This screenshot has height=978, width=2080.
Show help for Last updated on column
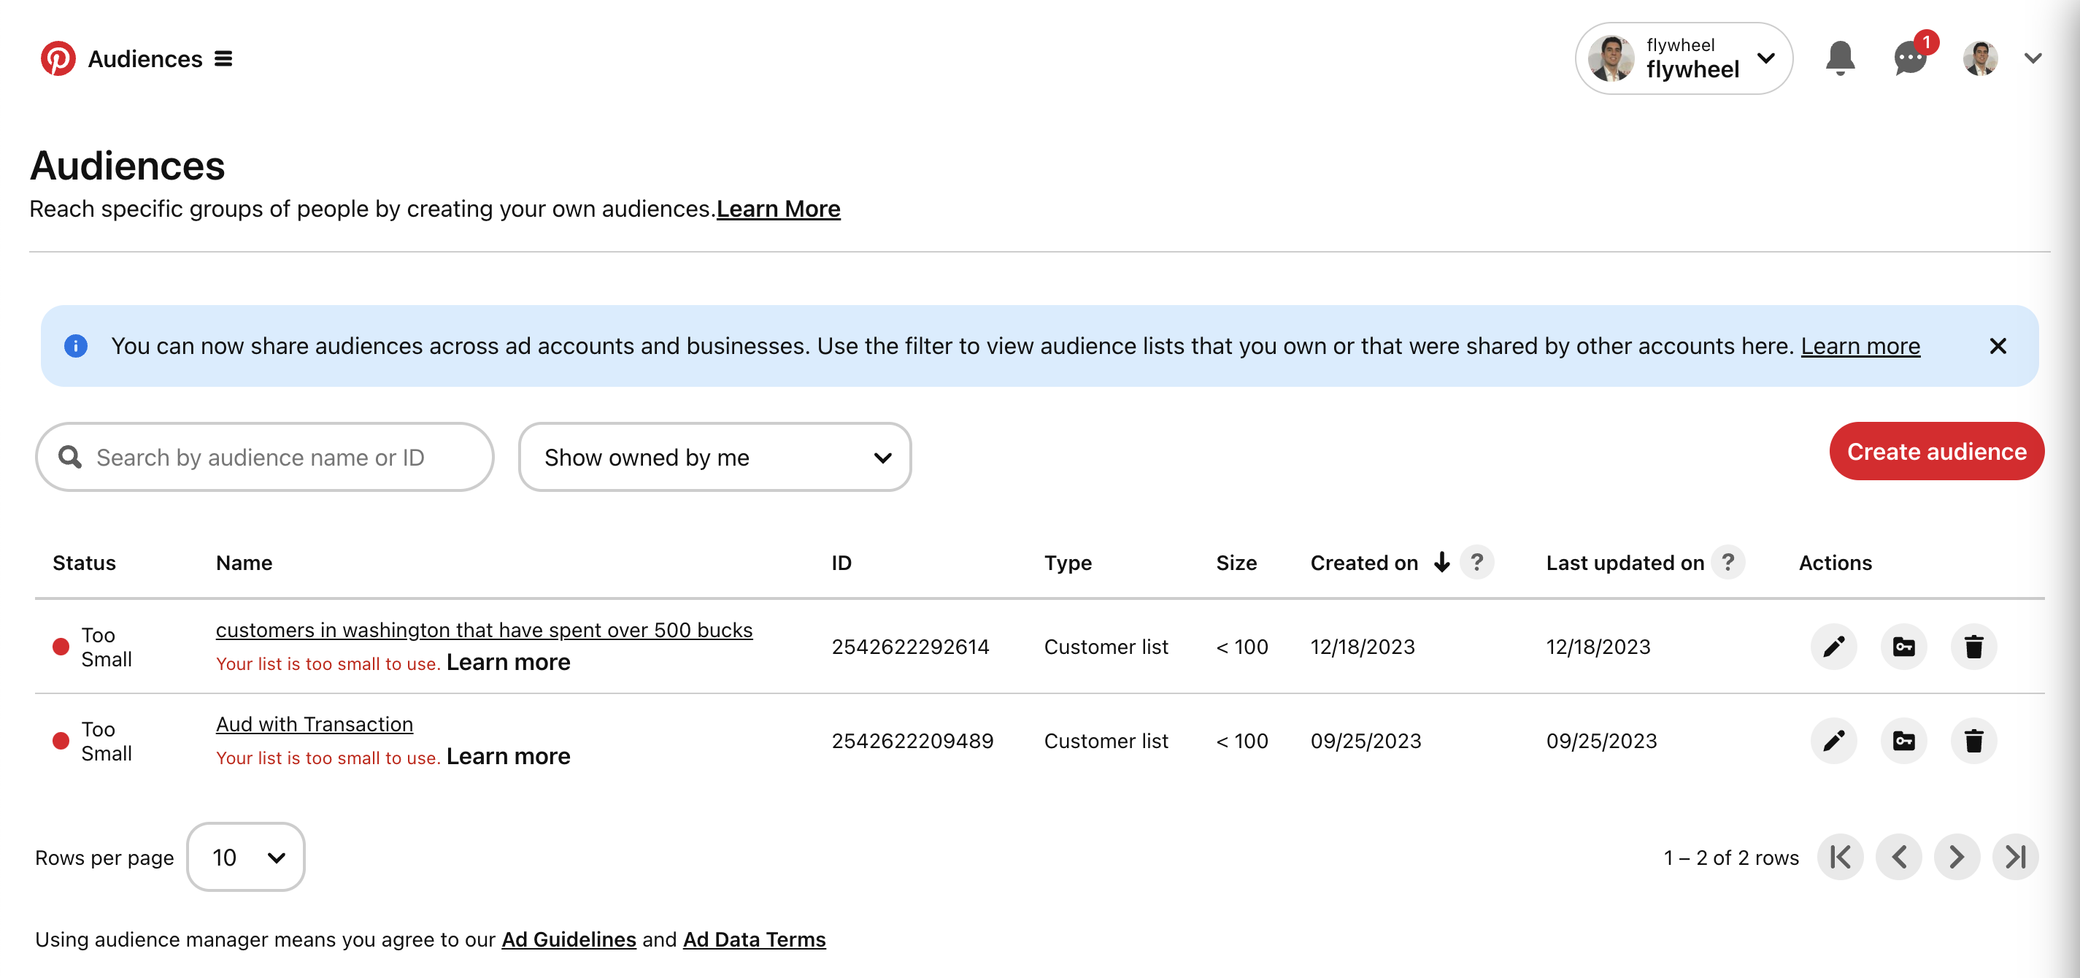pyautogui.click(x=1728, y=562)
